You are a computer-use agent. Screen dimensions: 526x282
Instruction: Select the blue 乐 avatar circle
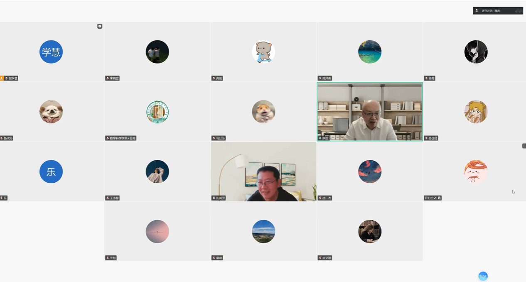point(51,172)
